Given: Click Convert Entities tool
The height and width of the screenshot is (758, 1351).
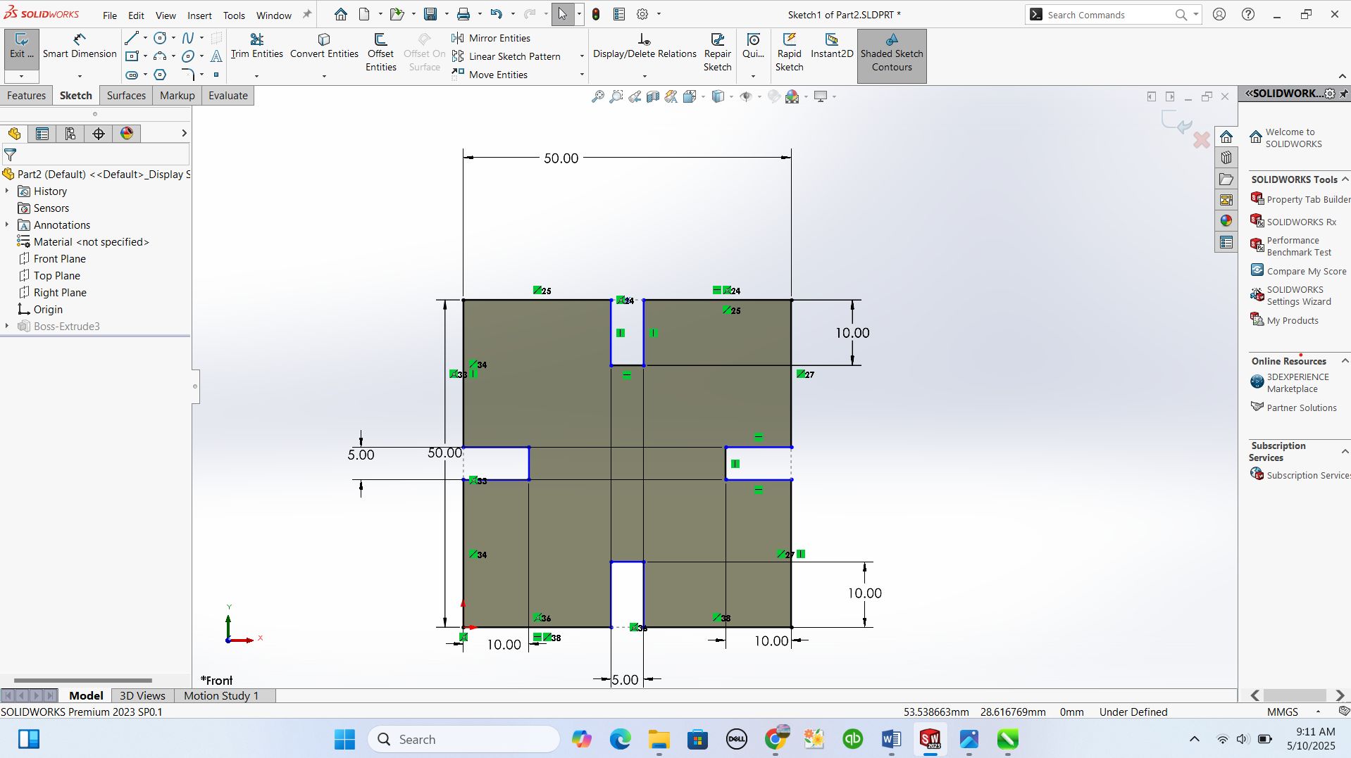Looking at the screenshot, I should [324, 46].
